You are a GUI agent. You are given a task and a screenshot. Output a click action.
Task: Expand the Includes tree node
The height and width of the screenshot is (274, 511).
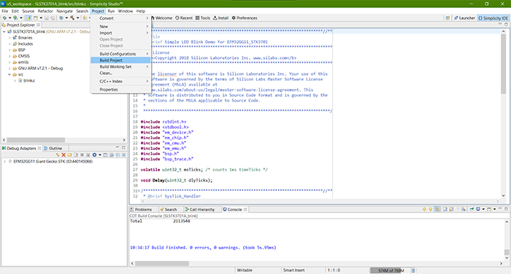[x=9, y=44]
